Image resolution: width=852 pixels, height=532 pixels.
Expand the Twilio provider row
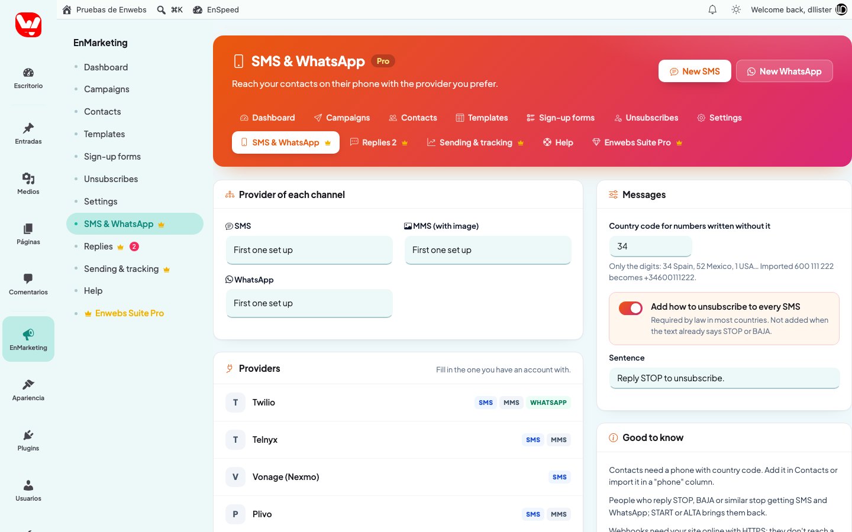point(398,403)
